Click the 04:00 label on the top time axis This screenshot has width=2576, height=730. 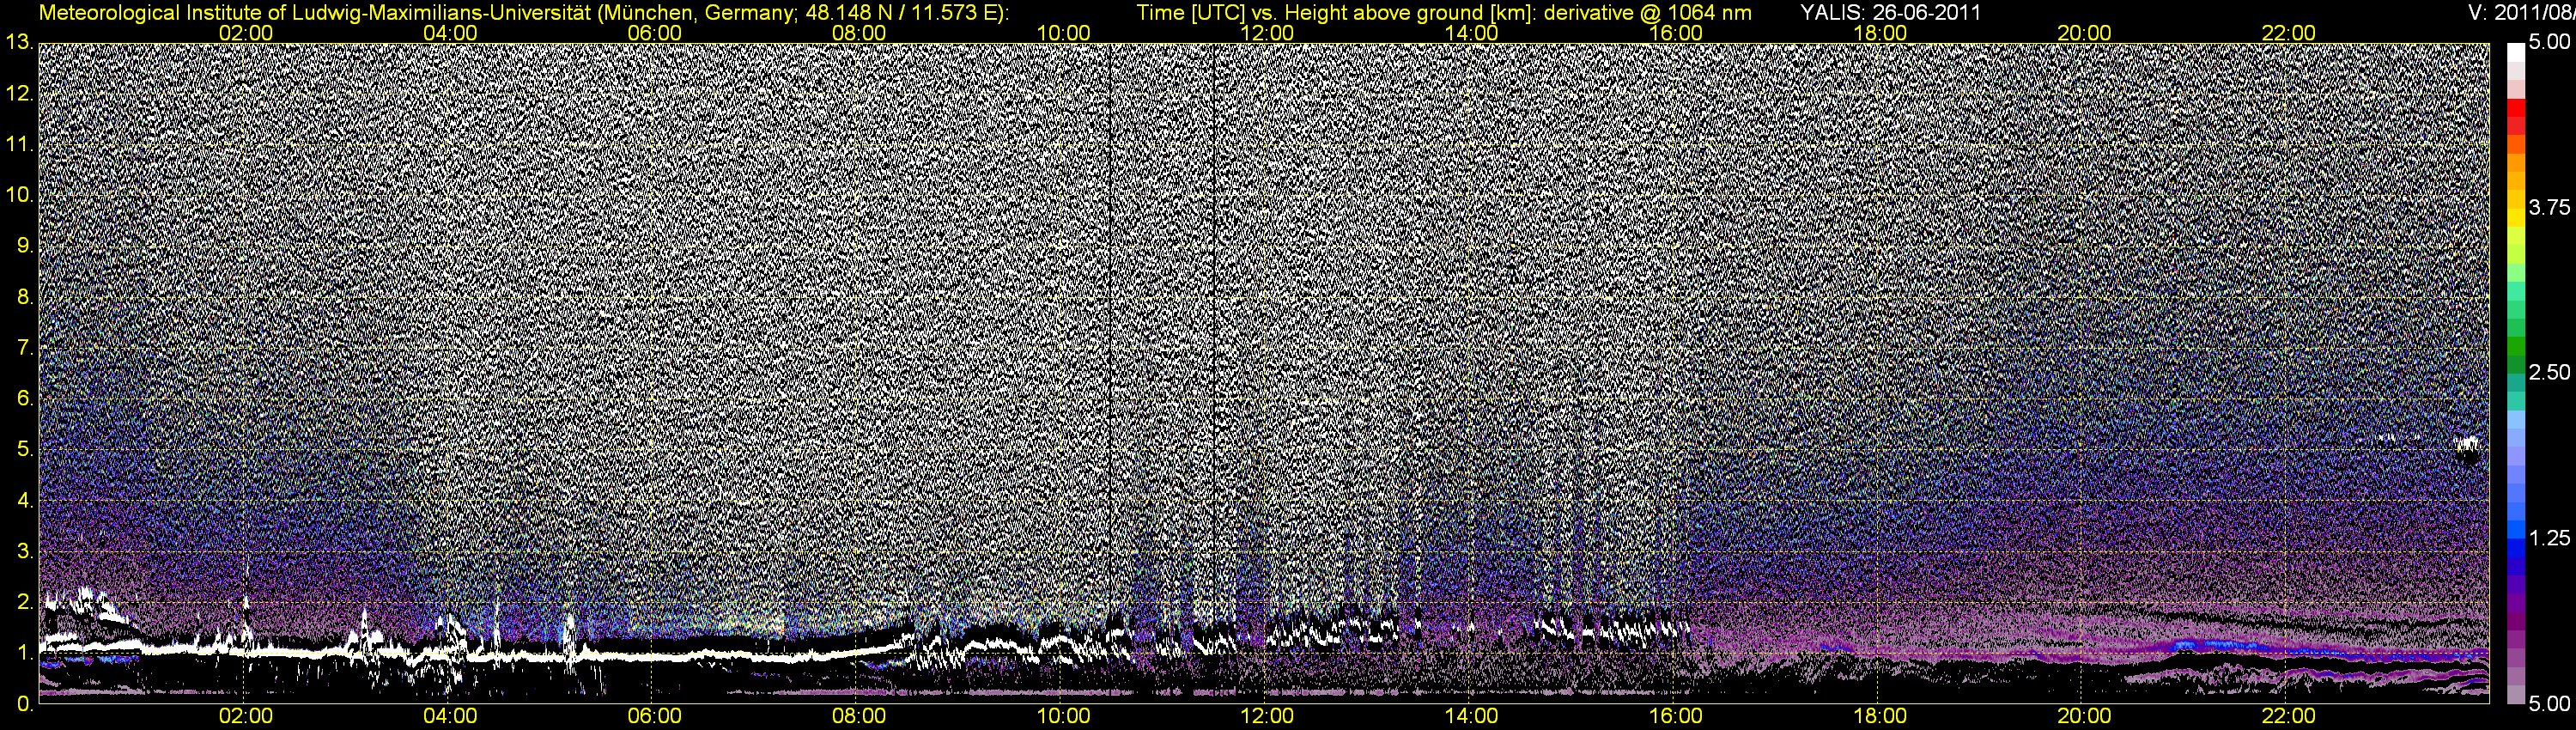pos(450,33)
